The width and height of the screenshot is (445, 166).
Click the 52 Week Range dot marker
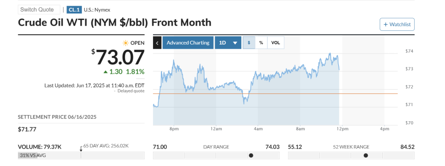[x=366, y=156]
